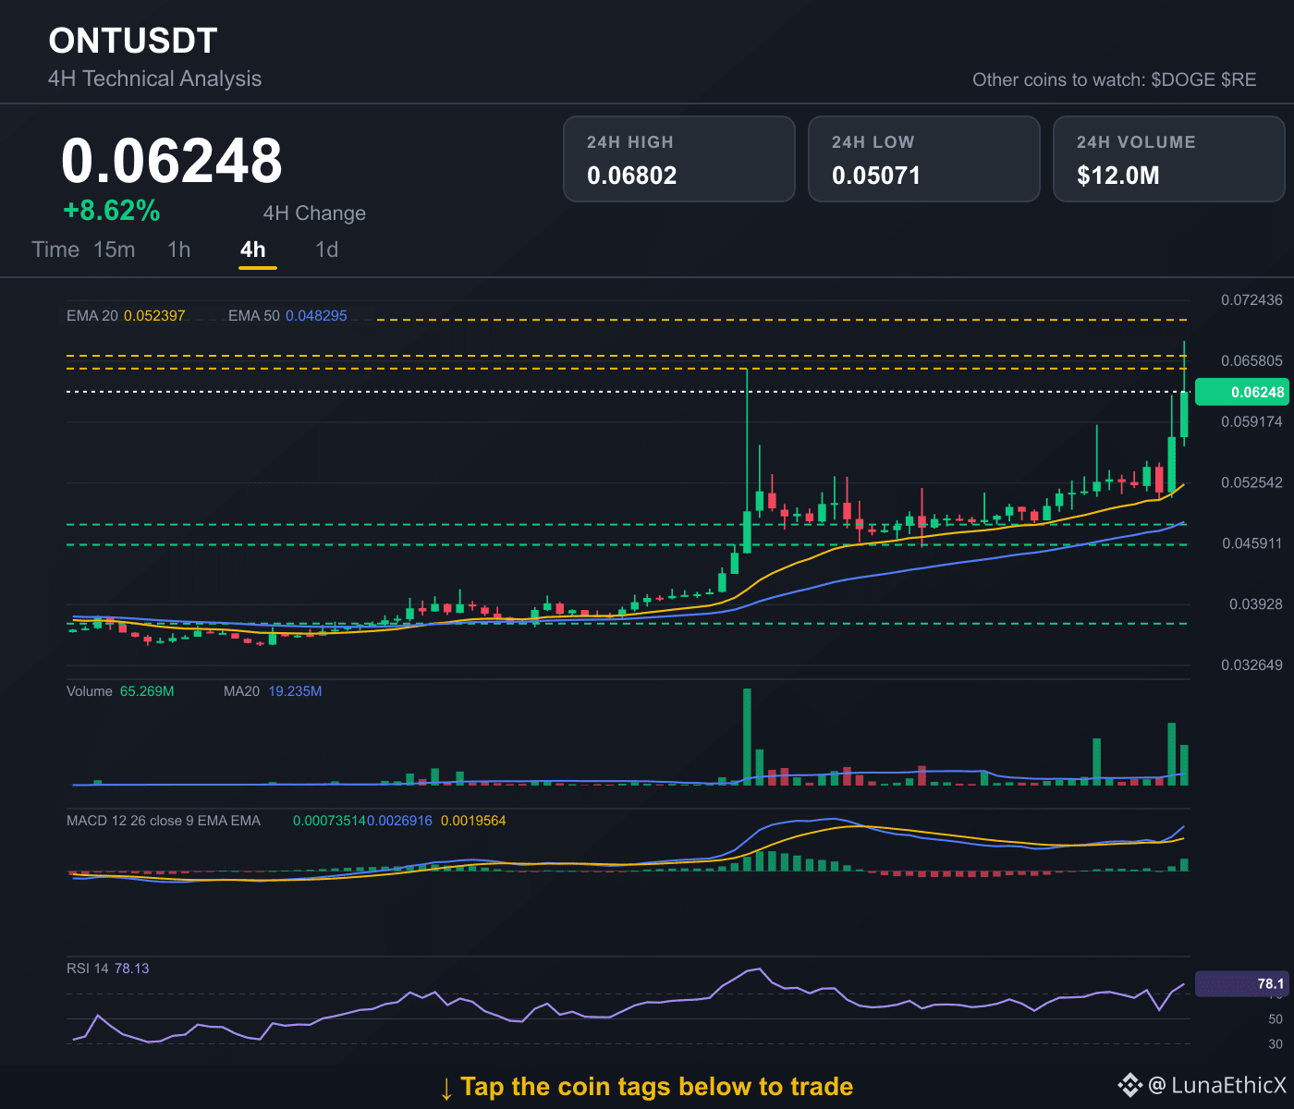The height and width of the screenshot is (1109, 1294).
Task: Click the 0.045911 price axis label
Action: [1251, 543]
